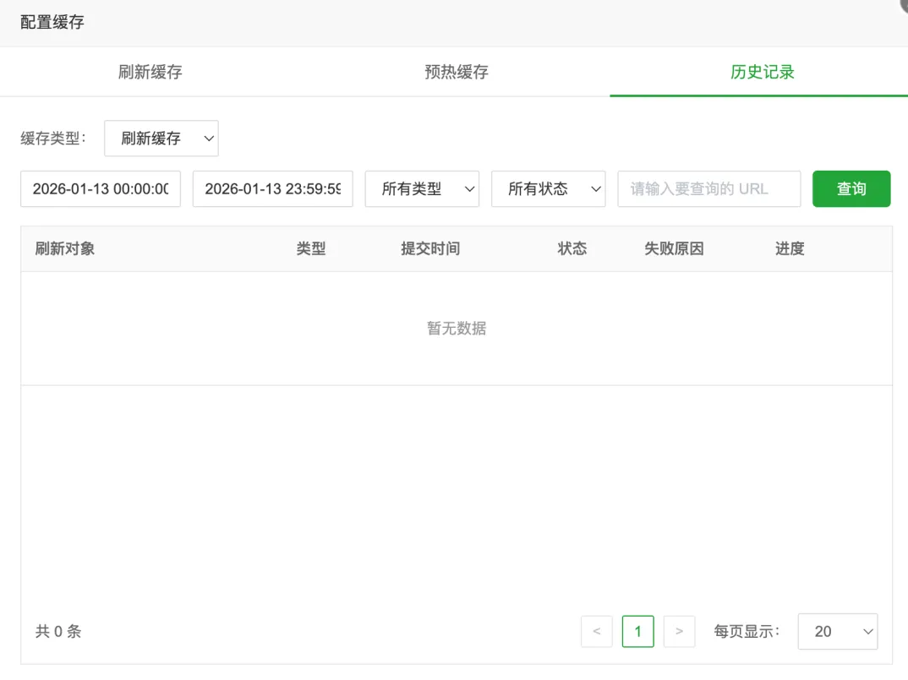Screen dimensions: 908x680
Task: Click the 共 0 条 total count text
Action: click(58, 631)
